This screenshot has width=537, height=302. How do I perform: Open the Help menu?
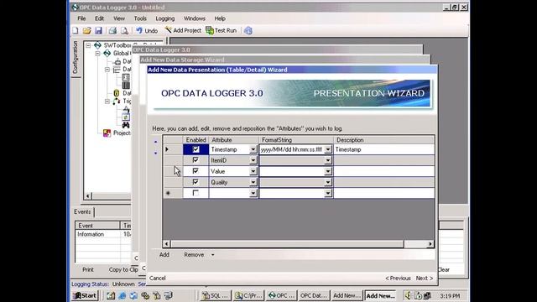pyautogui.click(x=220, y=18)
